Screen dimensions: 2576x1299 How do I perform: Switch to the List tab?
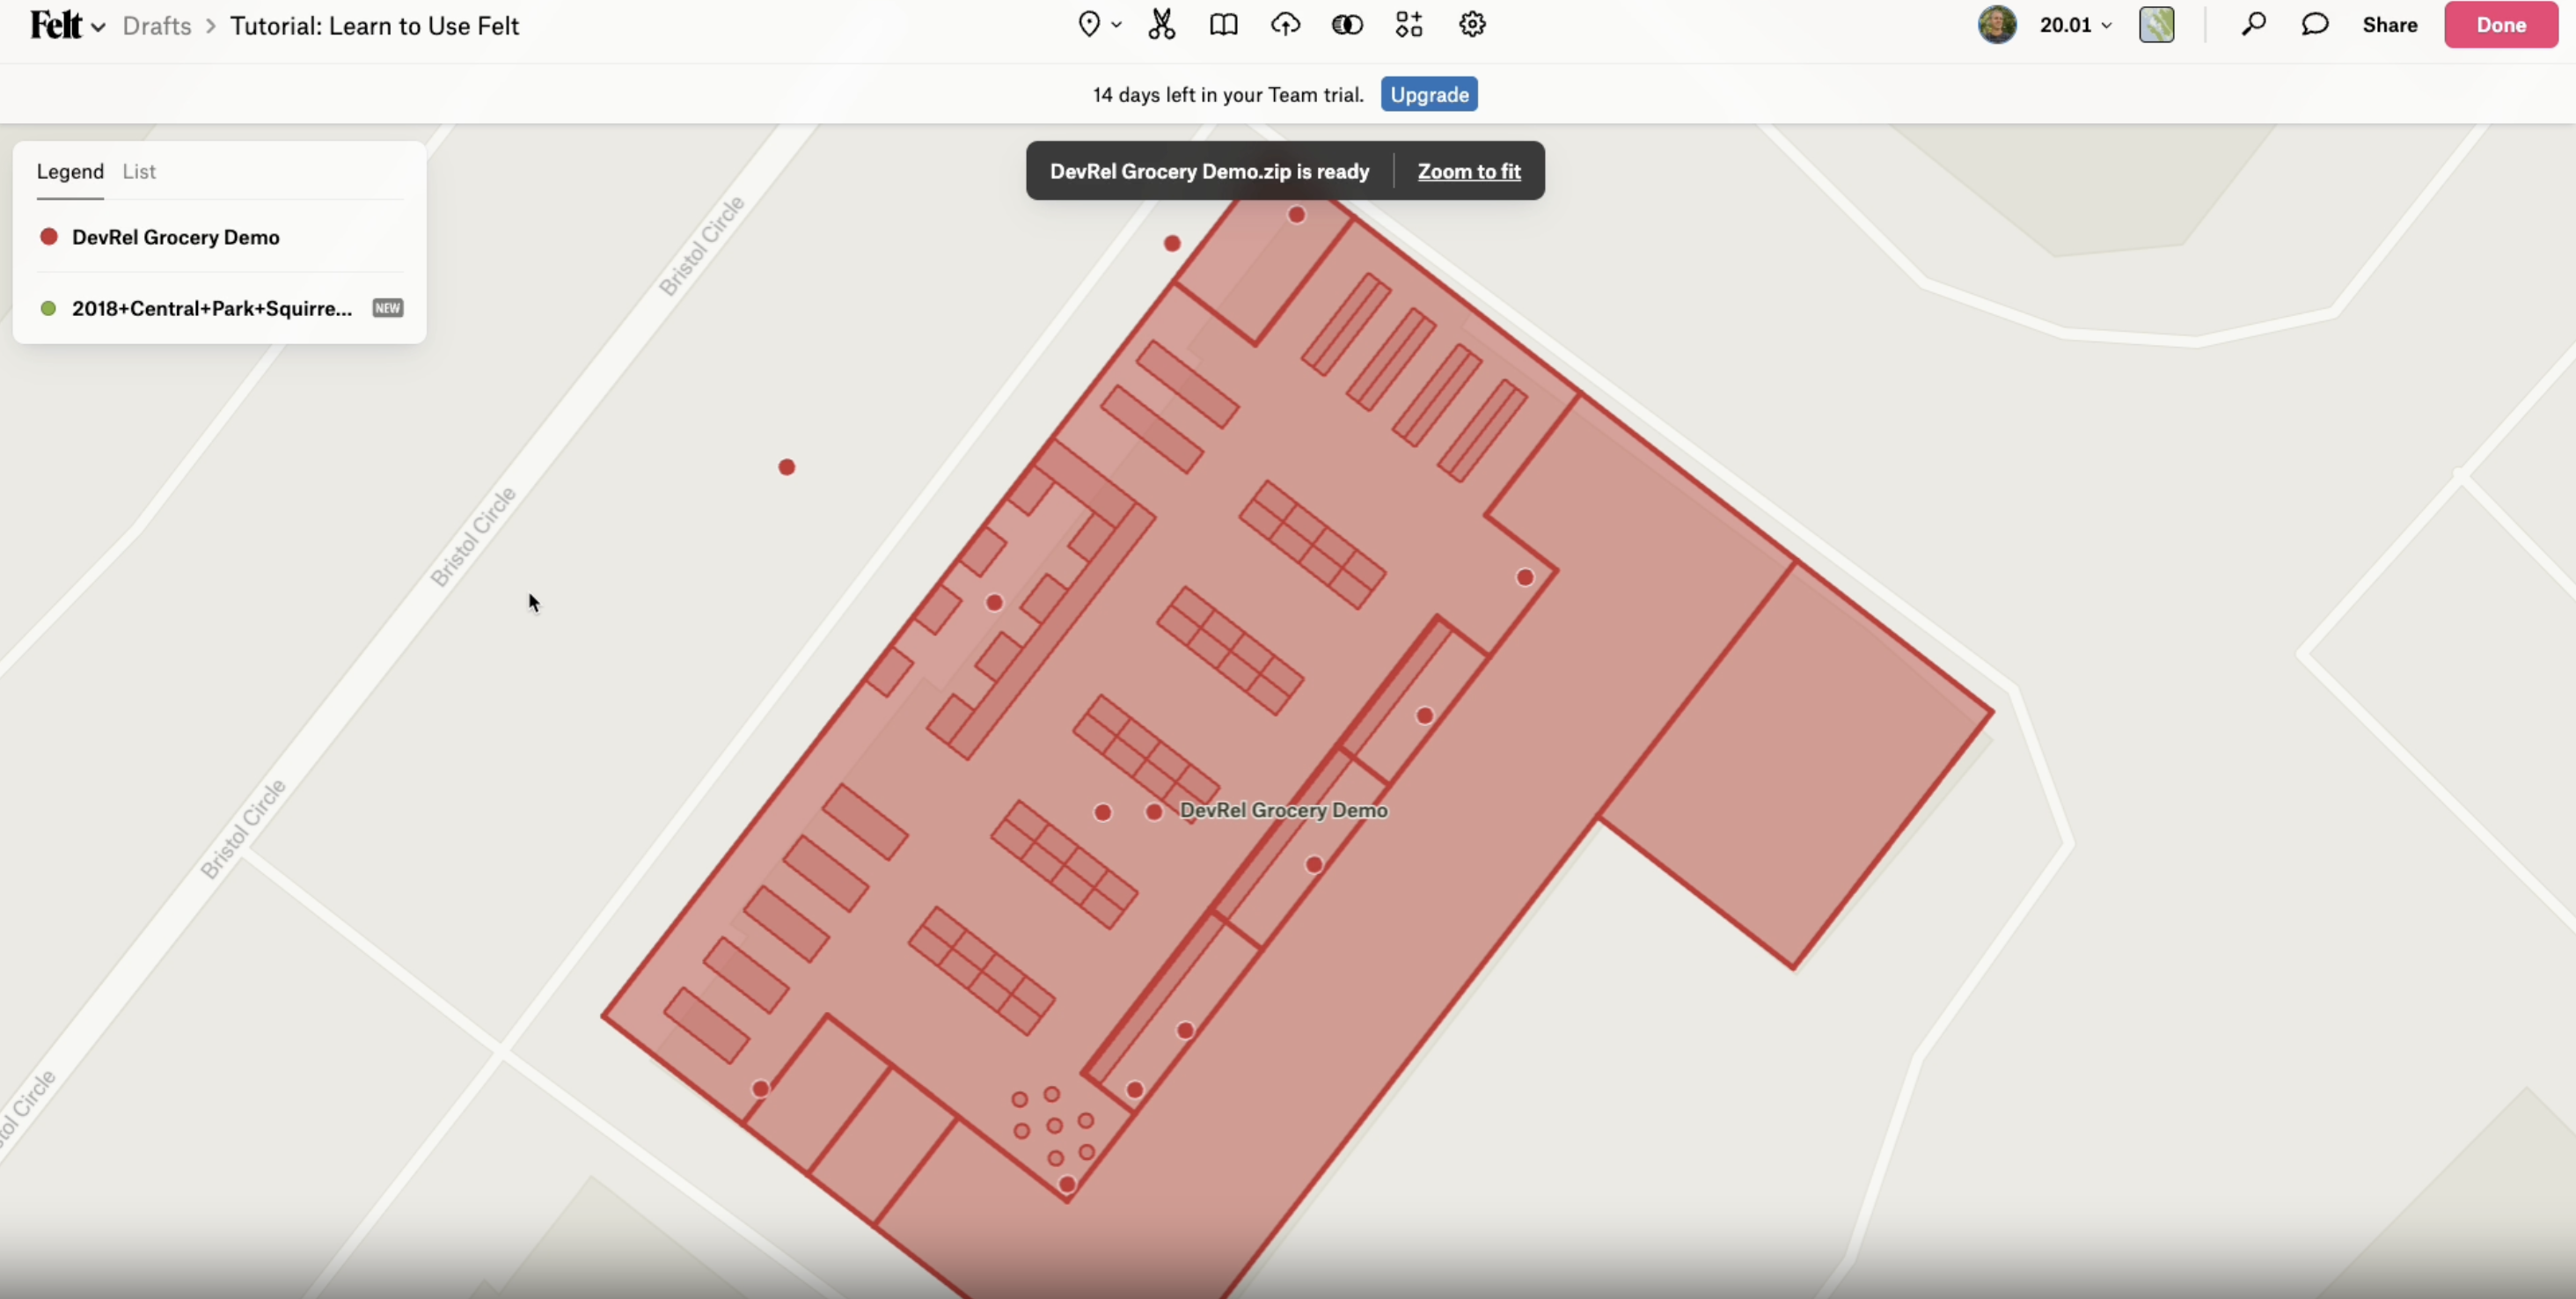pos(139,171)
